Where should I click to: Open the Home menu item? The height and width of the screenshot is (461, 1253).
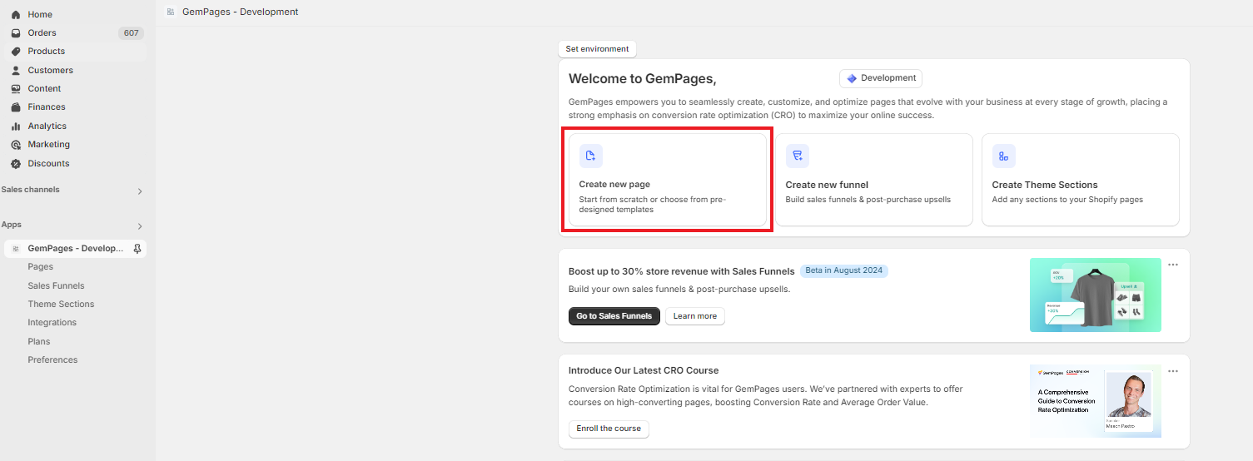click(x=76, y=15)
